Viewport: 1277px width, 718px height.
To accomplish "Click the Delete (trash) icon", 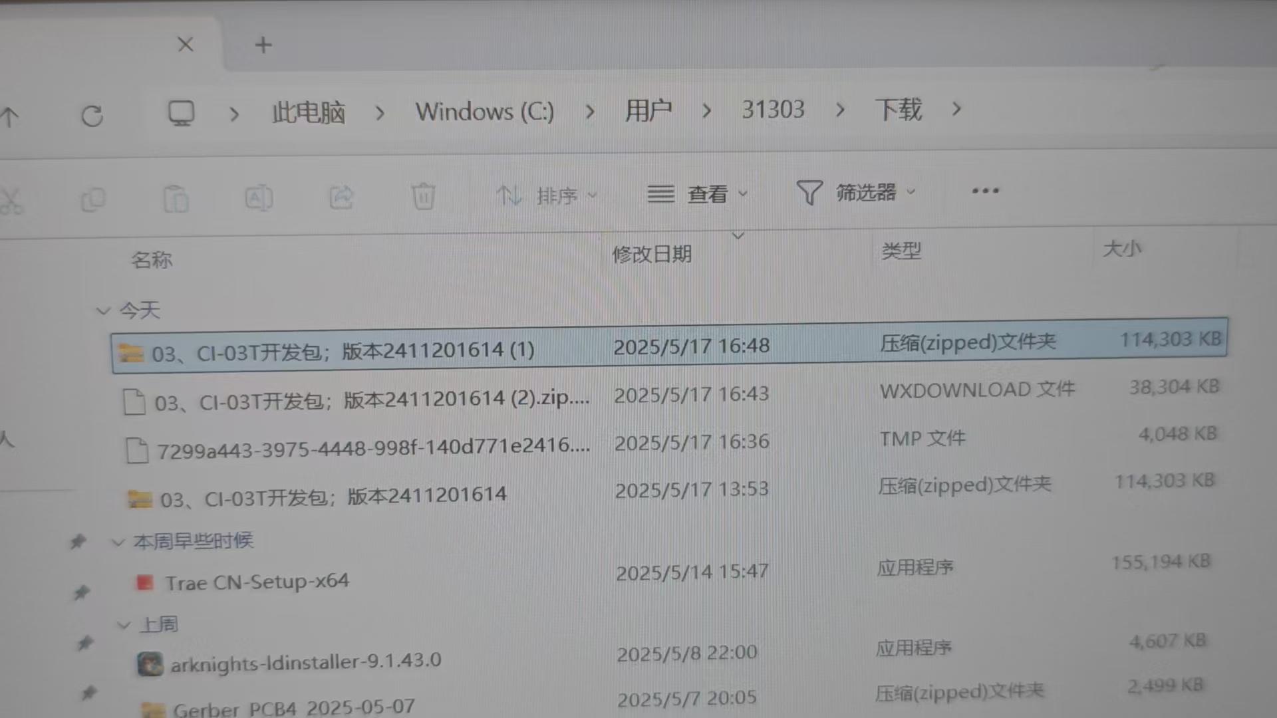I will point(424,197).
